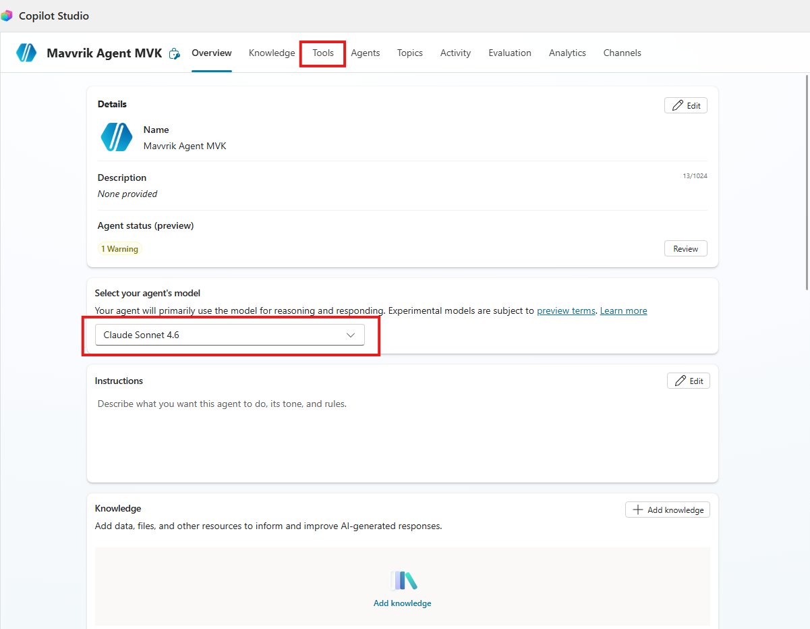The image size is (810, 629).
Task: Click the Add knowledge button
Action: [x=668, y=510]
